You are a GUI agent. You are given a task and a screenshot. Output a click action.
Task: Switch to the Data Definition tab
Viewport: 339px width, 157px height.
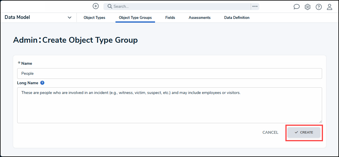tap(237, 18)
